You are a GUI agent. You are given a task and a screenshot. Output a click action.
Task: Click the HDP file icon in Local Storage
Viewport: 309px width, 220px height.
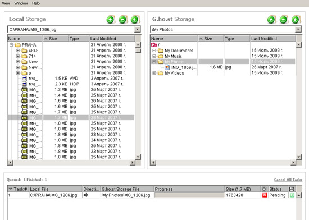[24, 84]
